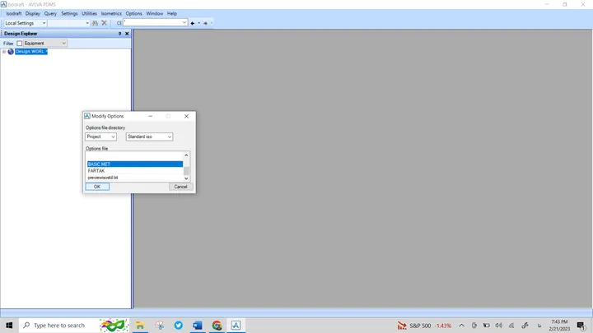Click the forward arrow navigation icon
593x333 pixels.
[x=205, y=23]
